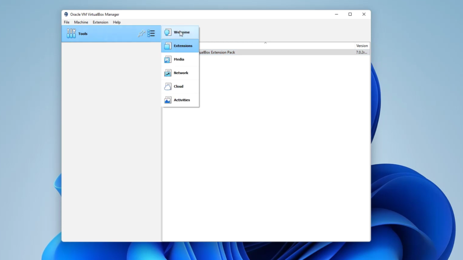The width and height of the screenshot is (463, 260).
Task: Open the Help menu
Action: click(x=117, y=22)
